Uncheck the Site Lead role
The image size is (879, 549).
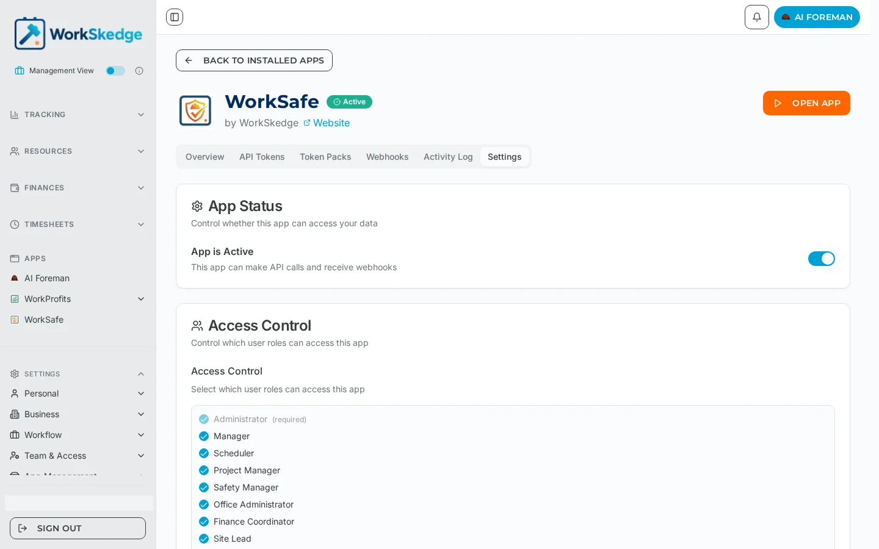[204, 539]
